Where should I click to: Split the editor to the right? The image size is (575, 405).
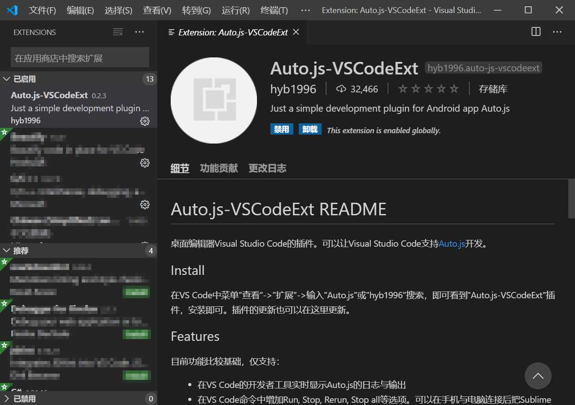536,32
